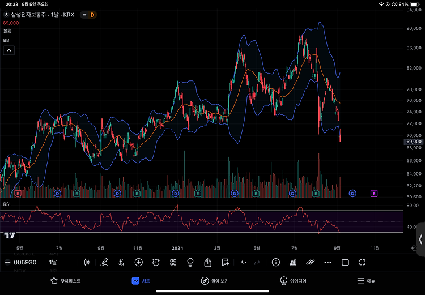
Task: Open the four-squares layout grid icon
Action: coord(173,262)
